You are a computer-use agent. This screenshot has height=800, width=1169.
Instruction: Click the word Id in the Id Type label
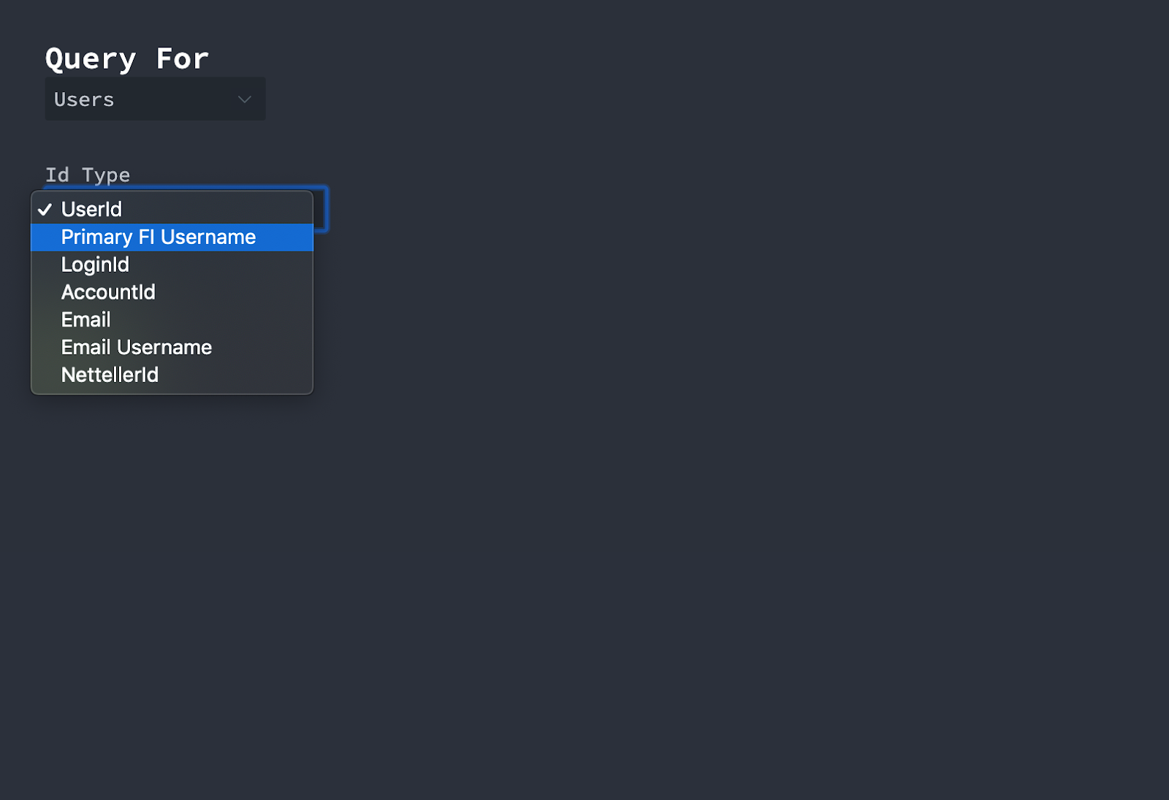[x=57, y=175]
